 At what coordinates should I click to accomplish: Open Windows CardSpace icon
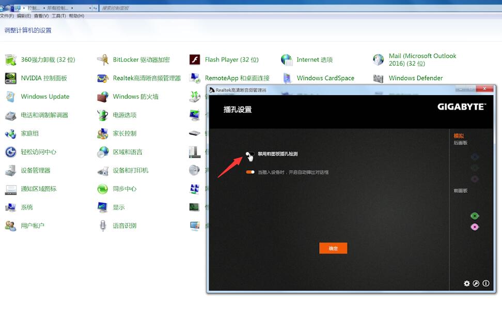click(287, 78)
